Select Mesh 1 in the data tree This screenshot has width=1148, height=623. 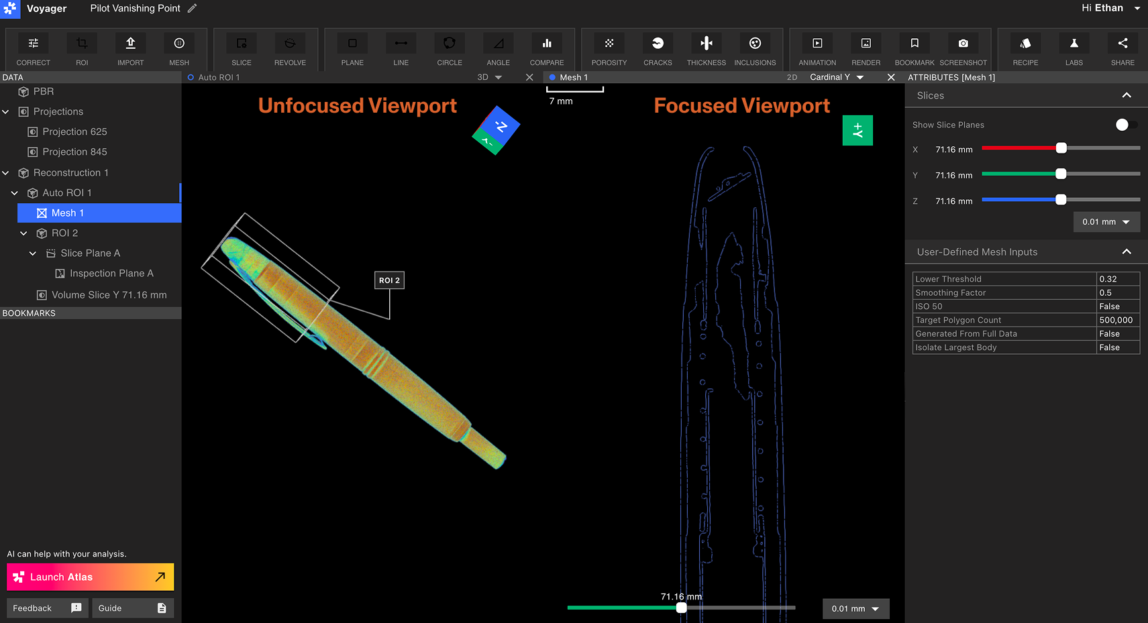tap(68, 213)
